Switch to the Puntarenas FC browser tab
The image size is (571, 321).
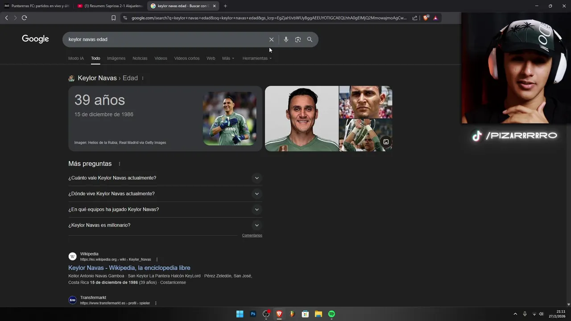coord(37,6)
